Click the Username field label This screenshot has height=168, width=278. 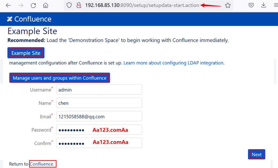(41, 90)
